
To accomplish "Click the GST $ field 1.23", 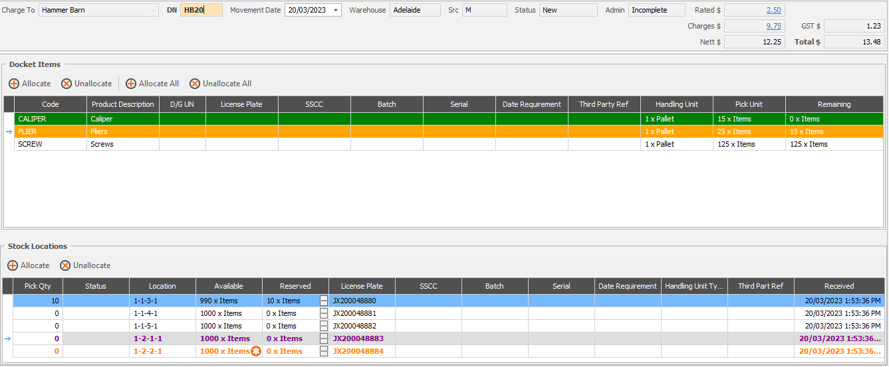I will pos(854,26).
